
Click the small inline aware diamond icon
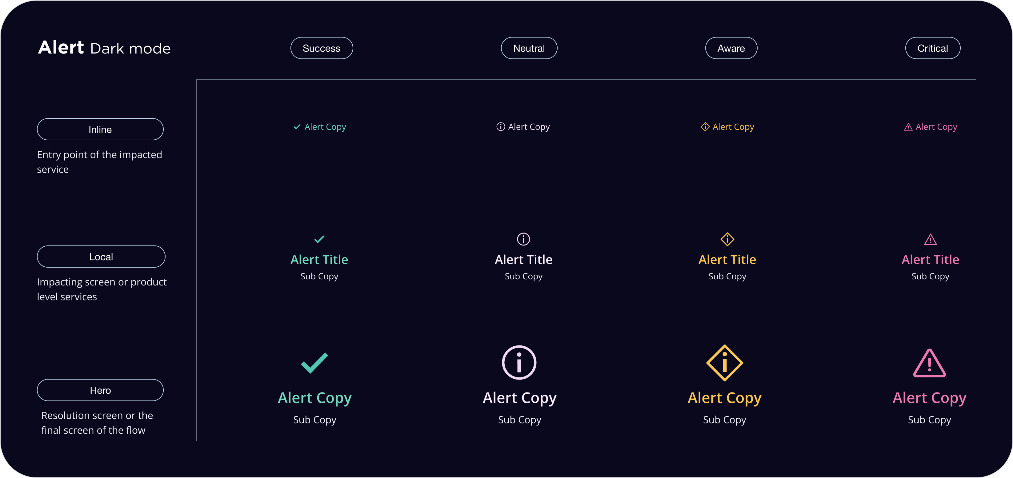(x=705, y=127)
